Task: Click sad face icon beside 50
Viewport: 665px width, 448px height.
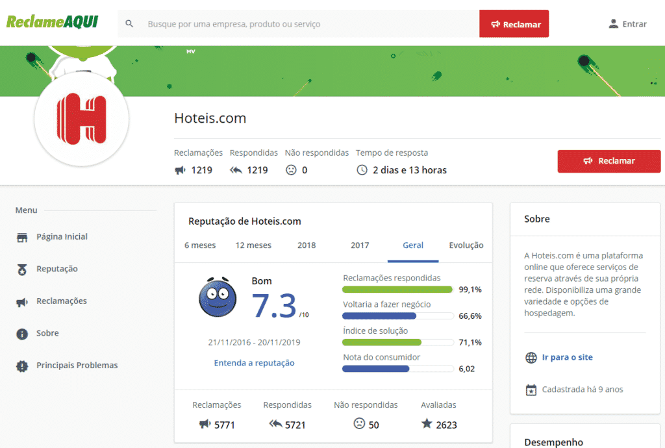Action: 359,423
